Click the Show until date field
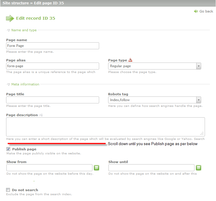216x201 pixels. (151, 168)
